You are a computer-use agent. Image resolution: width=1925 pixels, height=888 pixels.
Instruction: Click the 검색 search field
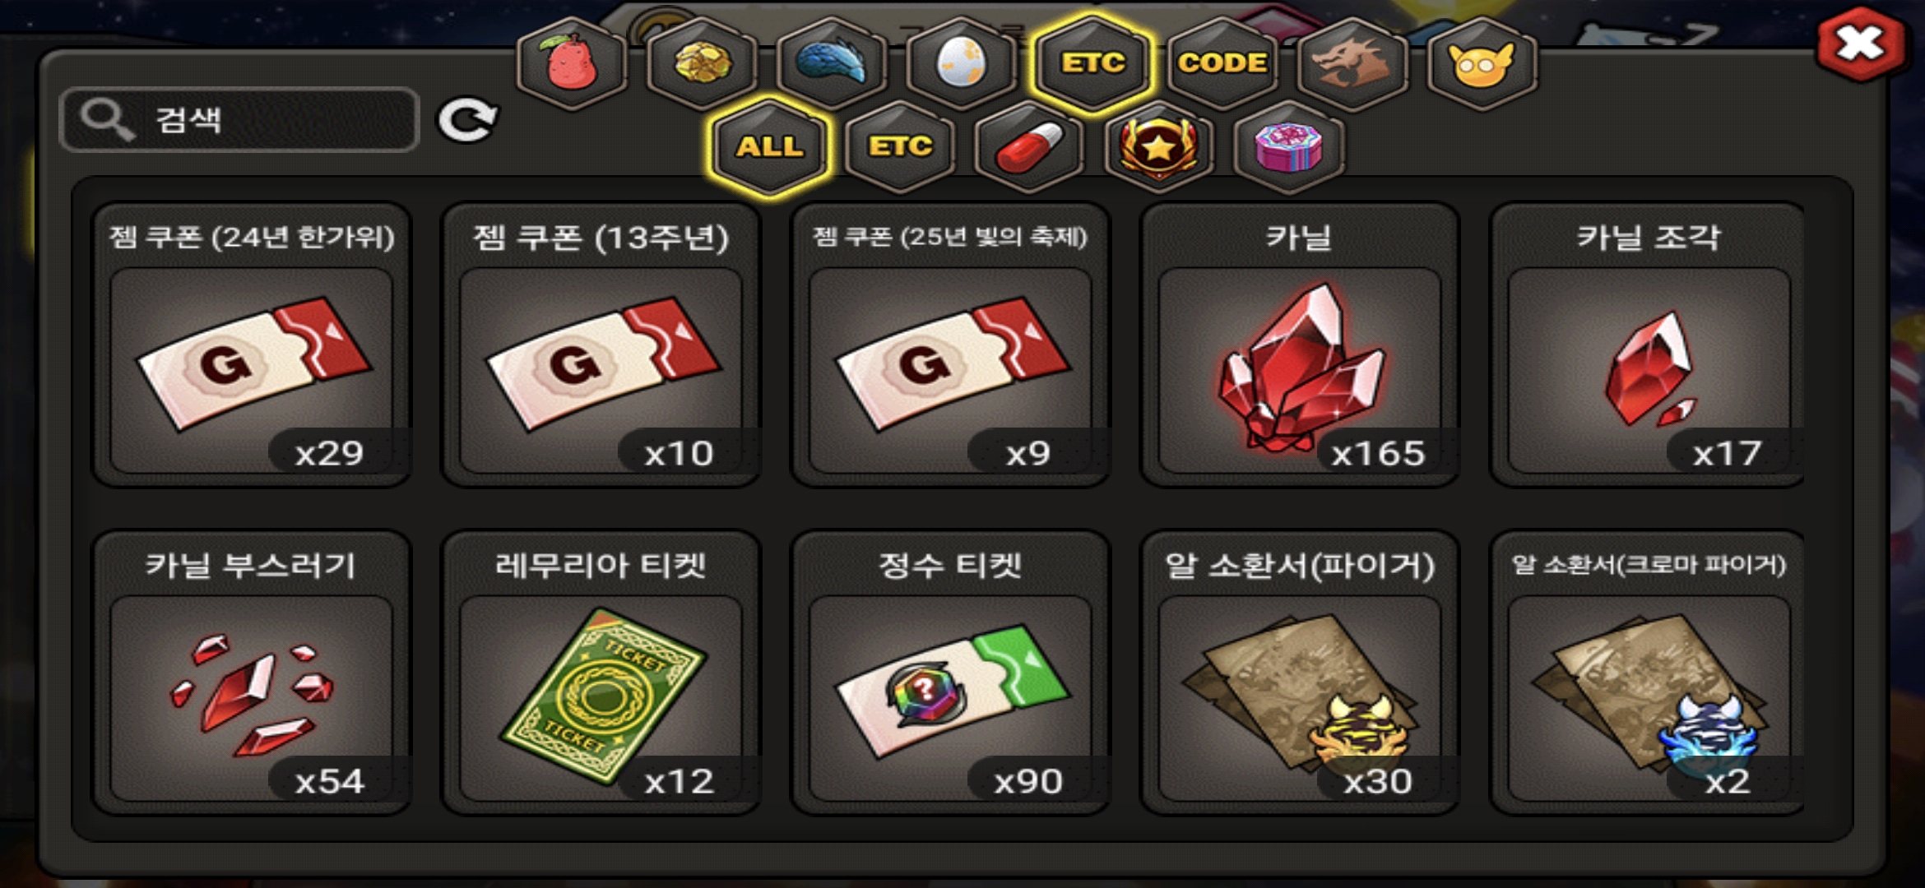239,120
